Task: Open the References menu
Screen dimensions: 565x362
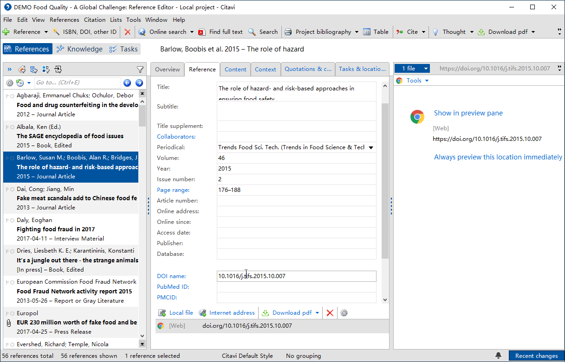Action: [65, 20]
